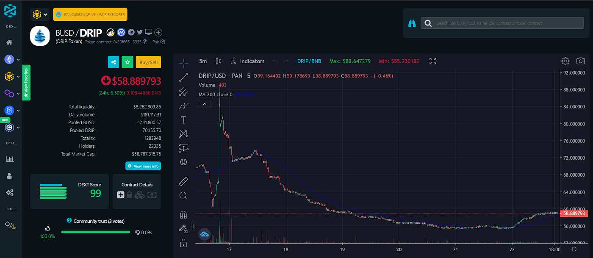This screenshot has width=593, height=258.
Task: Click the lock icon in Contract Details
Action: click(x=130, y=195)
